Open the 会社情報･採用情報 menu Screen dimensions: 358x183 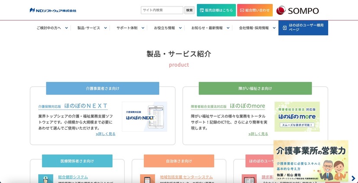[256, 28]
